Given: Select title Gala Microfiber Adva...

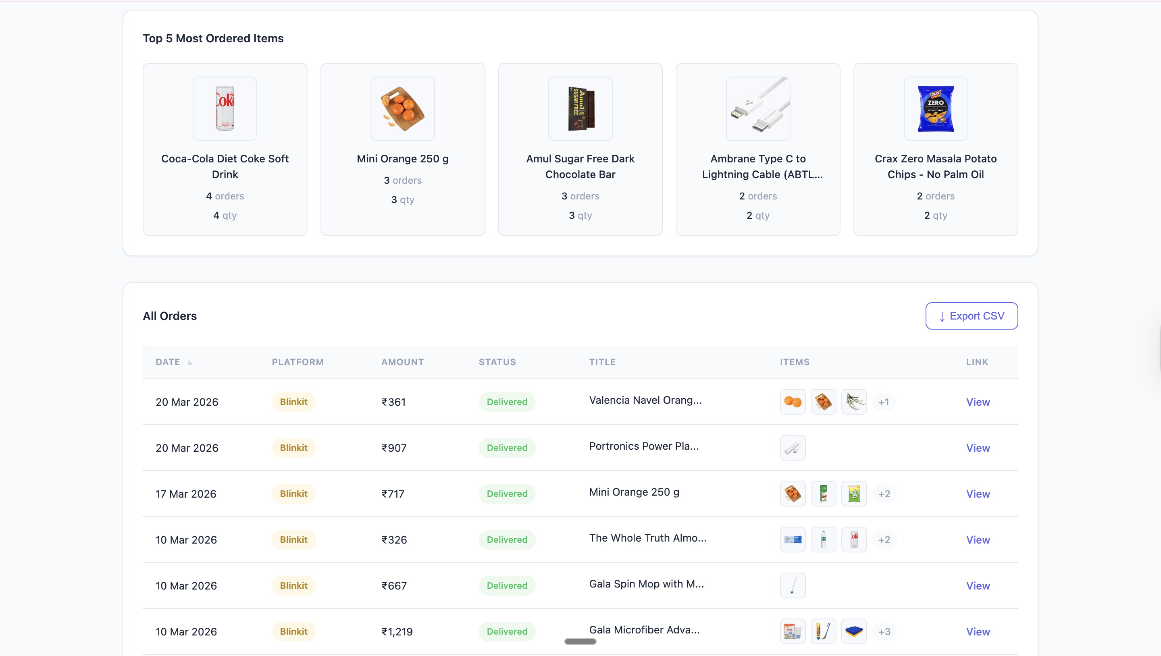Looking at the screenshot, I should pos(644,630).
